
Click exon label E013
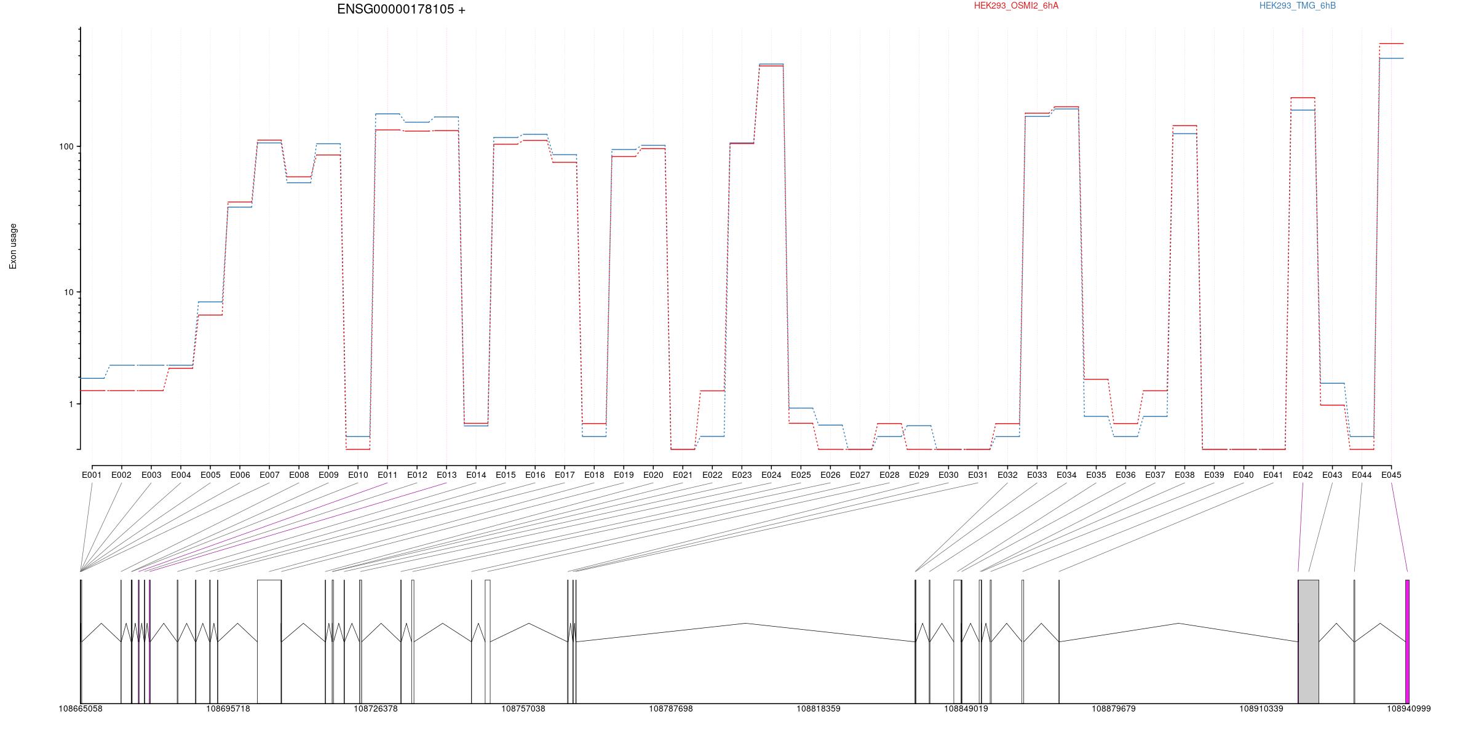click(x=446, y=475)
